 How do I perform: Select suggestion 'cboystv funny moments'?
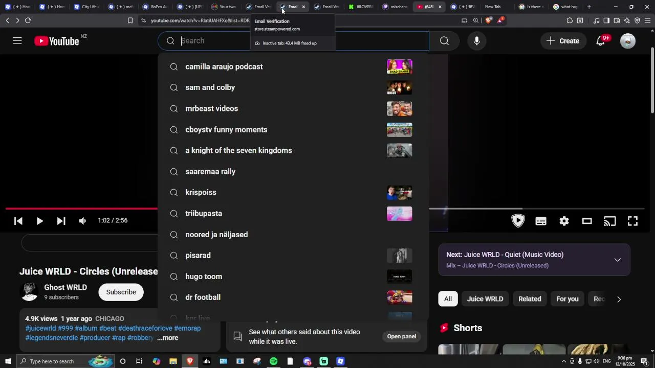(293, 129)
